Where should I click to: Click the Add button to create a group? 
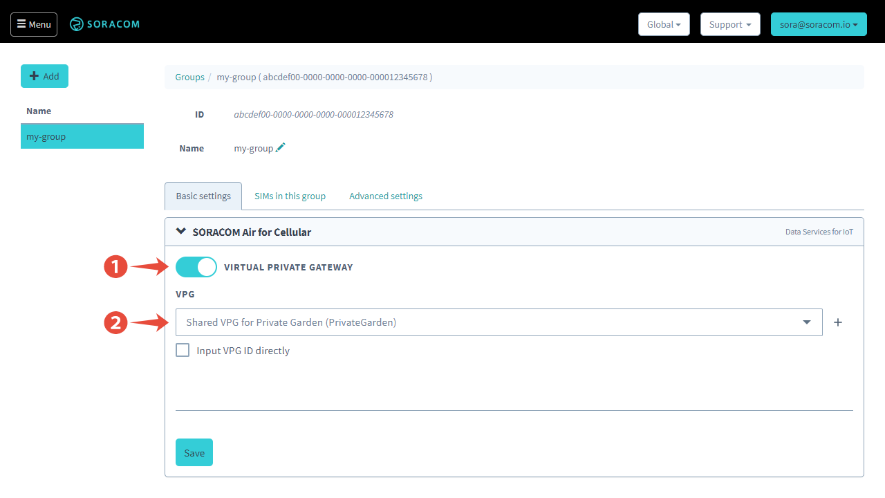tap(44, 76)
